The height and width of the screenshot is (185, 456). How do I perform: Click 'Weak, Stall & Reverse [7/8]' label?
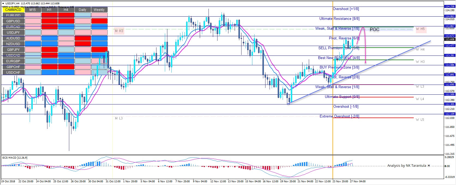point(337,29)
